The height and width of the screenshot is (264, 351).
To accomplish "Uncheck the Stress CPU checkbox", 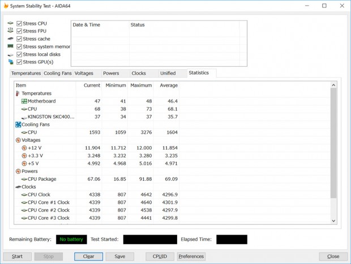I will tap(19, 24).
